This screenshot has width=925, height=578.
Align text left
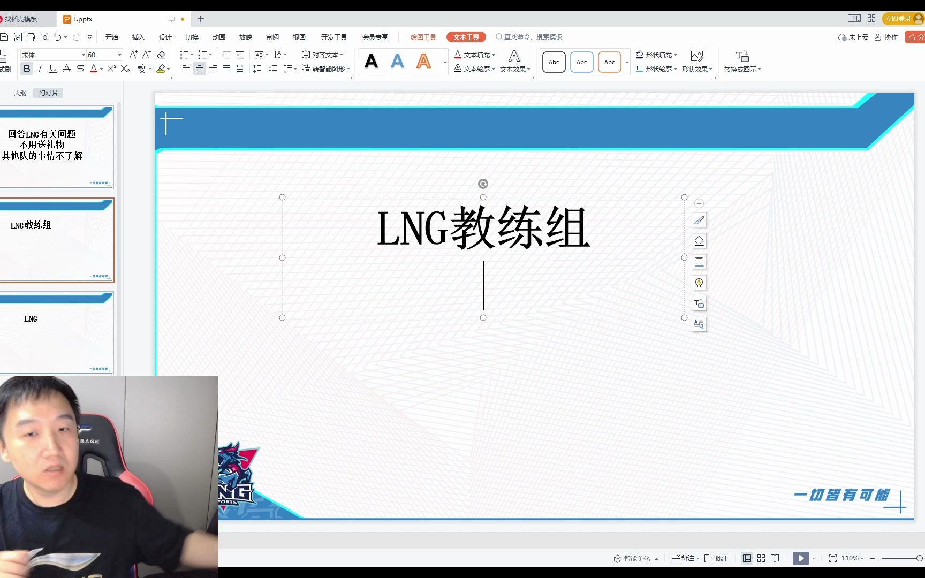tap(186, 69)
